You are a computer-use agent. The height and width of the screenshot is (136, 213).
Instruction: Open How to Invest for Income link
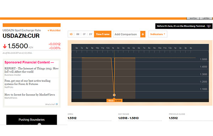coord(30,95)
